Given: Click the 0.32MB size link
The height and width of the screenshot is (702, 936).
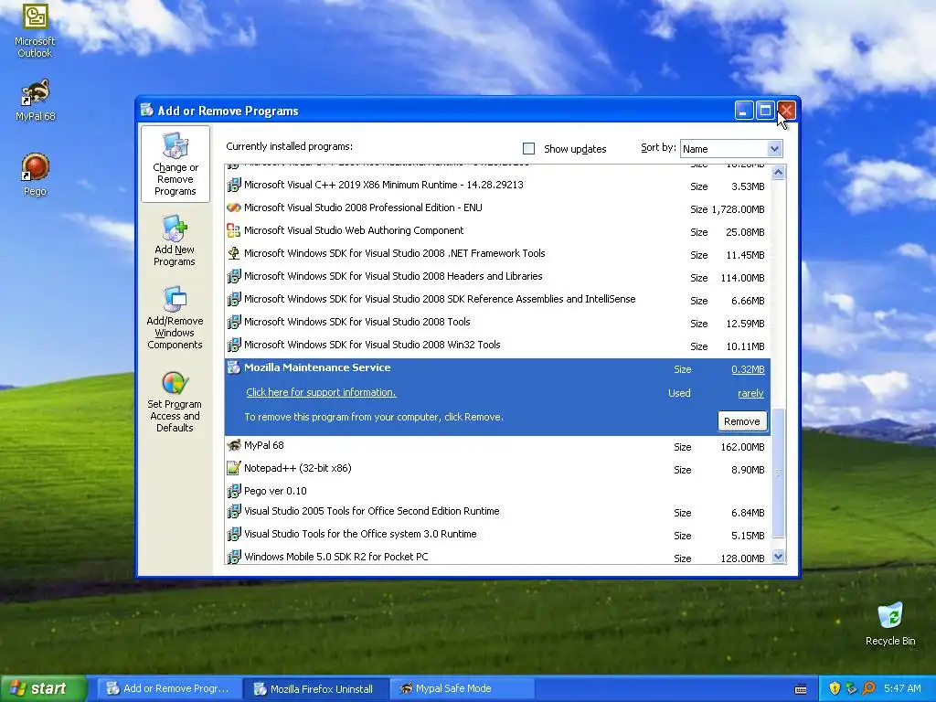Looking at the screenshot, I should pyautogui.click(x=748, y=369).
